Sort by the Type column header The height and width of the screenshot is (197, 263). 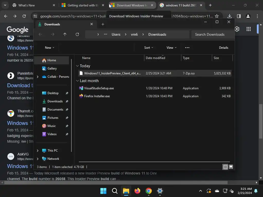[196, 58]
